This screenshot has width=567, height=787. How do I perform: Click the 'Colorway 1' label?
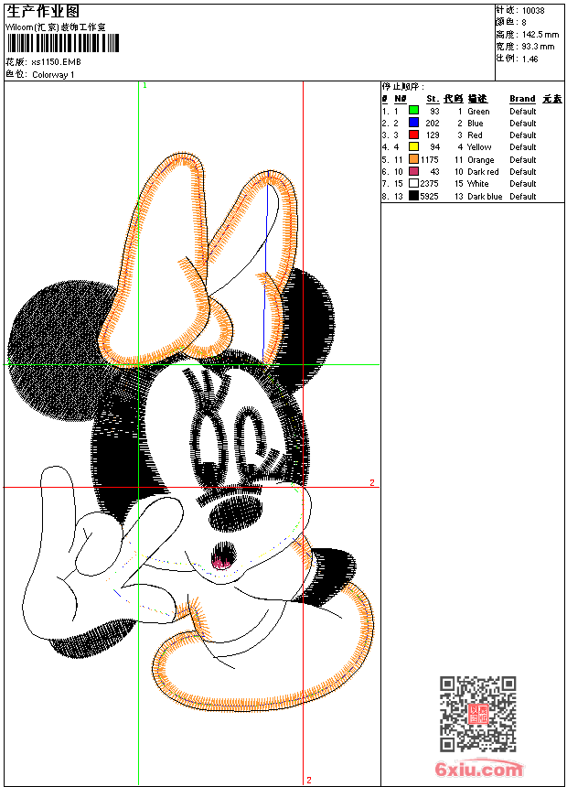click(53, 75)
